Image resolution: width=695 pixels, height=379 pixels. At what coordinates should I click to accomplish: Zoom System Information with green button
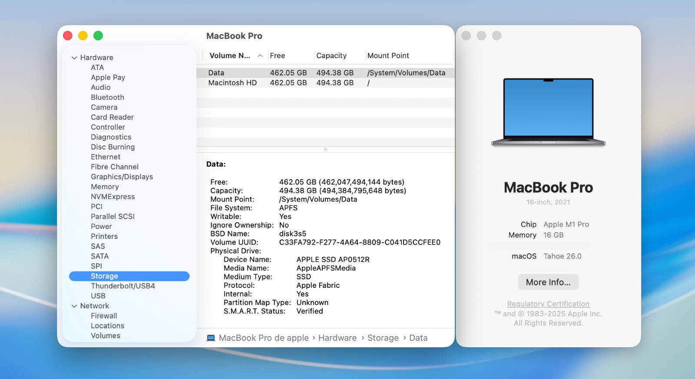(98, 36)
